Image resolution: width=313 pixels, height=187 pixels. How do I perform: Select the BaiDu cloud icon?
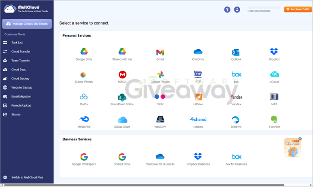click(x=84, y=97)
